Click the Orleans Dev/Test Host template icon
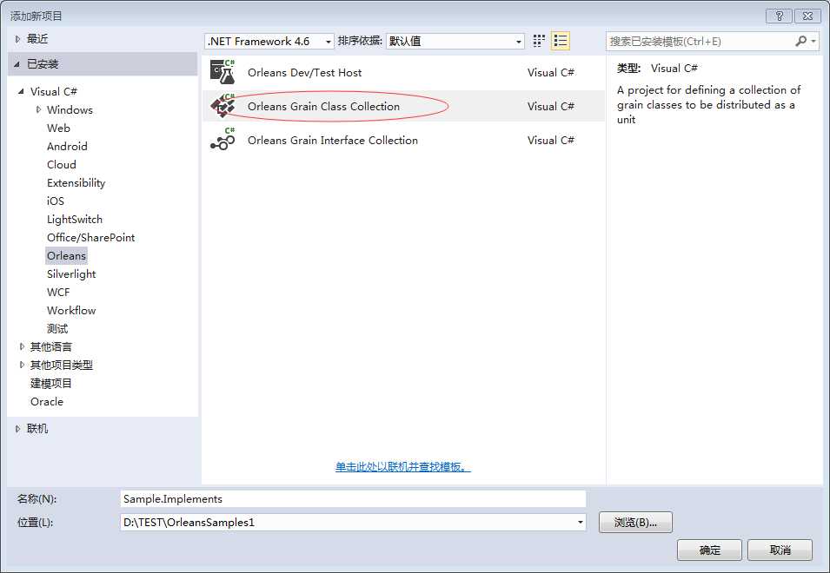830x573 pixels. click(222, 72)
